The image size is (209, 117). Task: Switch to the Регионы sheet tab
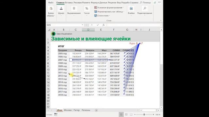(86, 110)
